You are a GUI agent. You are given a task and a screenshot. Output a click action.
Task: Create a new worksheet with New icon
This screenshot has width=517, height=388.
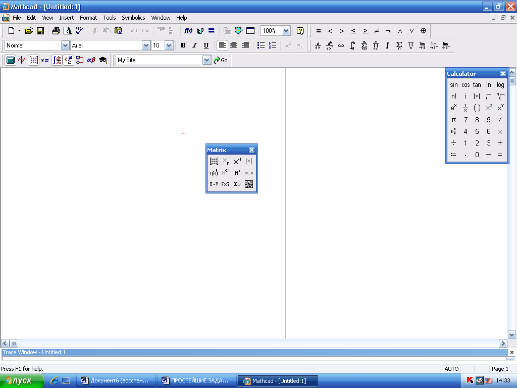(11, 31)
